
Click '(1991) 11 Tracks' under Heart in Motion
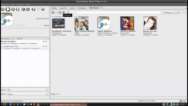coord(127,35)
